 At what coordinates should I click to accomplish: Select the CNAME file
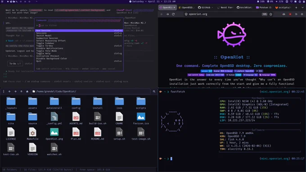pos(119,119)
